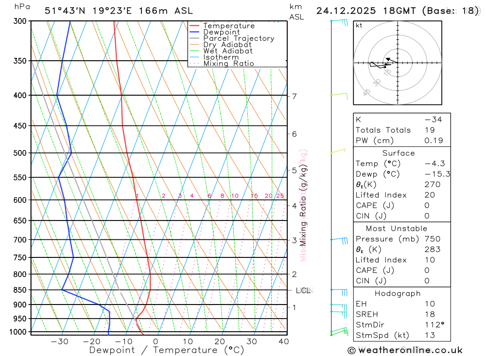Image resolution: width=486 pixels, height=356 pixels.
Task: Click the hodograph arrowhead marker
Action: pos(388,59)
